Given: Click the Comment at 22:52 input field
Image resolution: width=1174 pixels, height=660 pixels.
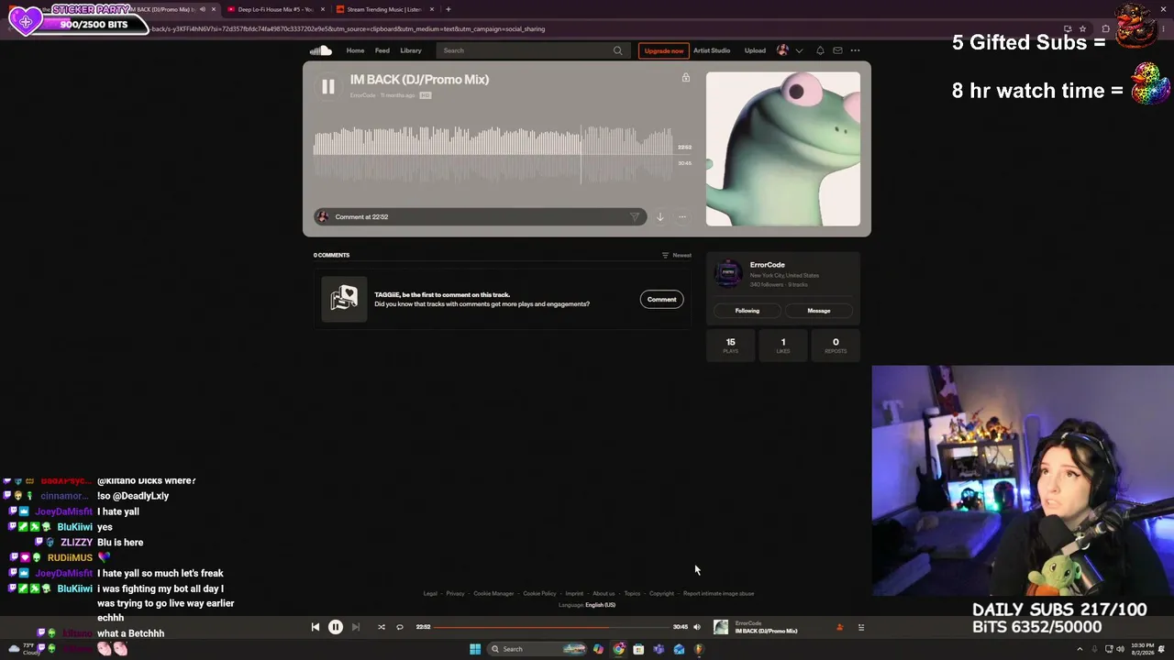Looking at the screenshot, I should 480,217.
